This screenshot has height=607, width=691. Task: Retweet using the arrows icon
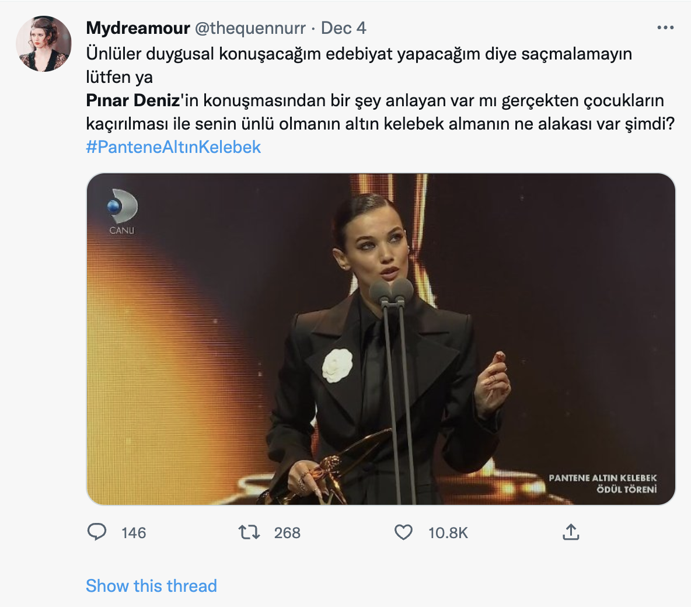[249, 532]
